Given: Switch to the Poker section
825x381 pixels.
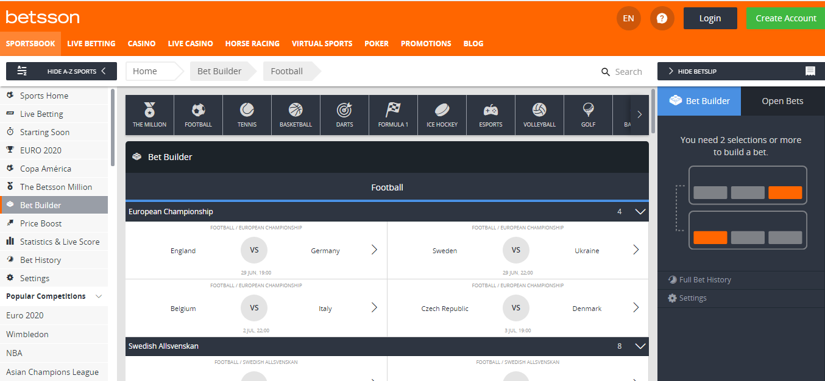Looking at the screenshot, I should coord(377,44).
